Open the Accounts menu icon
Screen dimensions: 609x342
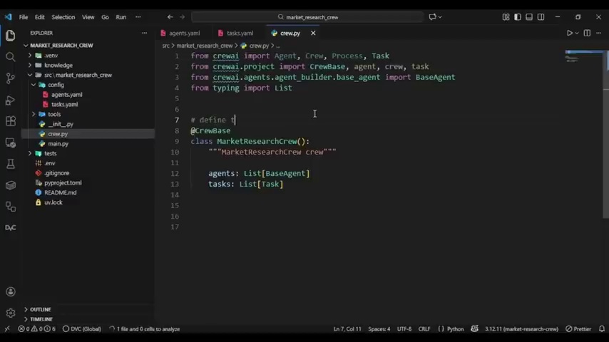(x=11, y=291)
